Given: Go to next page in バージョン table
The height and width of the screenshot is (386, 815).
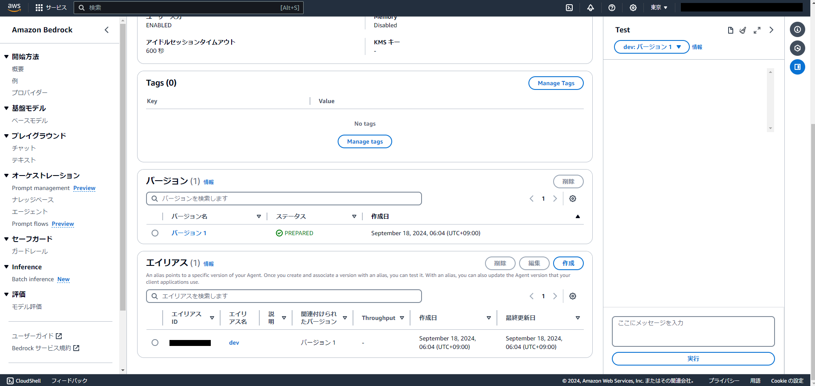Looking at the screenshot, I should pos(555,199).
